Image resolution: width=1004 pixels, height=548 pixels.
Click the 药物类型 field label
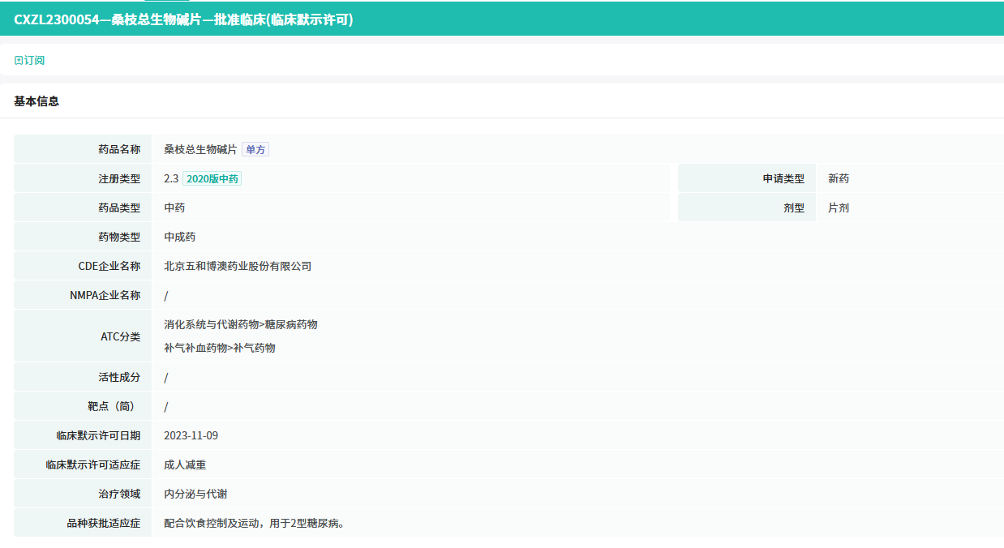pos(119,237)
